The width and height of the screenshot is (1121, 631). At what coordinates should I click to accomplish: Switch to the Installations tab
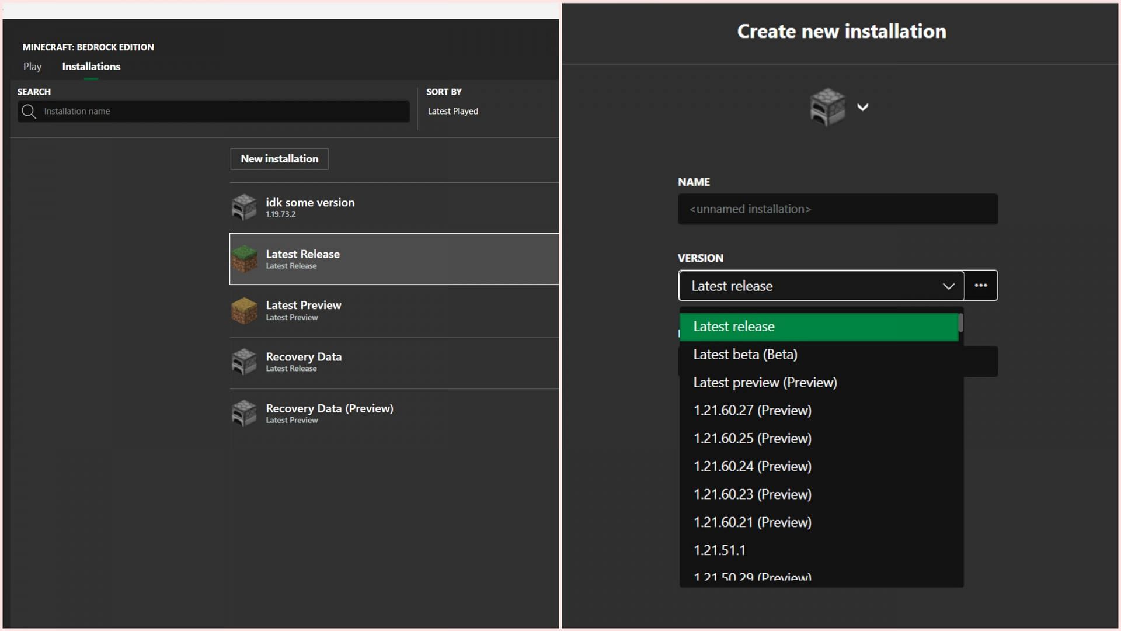click(91, 66)
